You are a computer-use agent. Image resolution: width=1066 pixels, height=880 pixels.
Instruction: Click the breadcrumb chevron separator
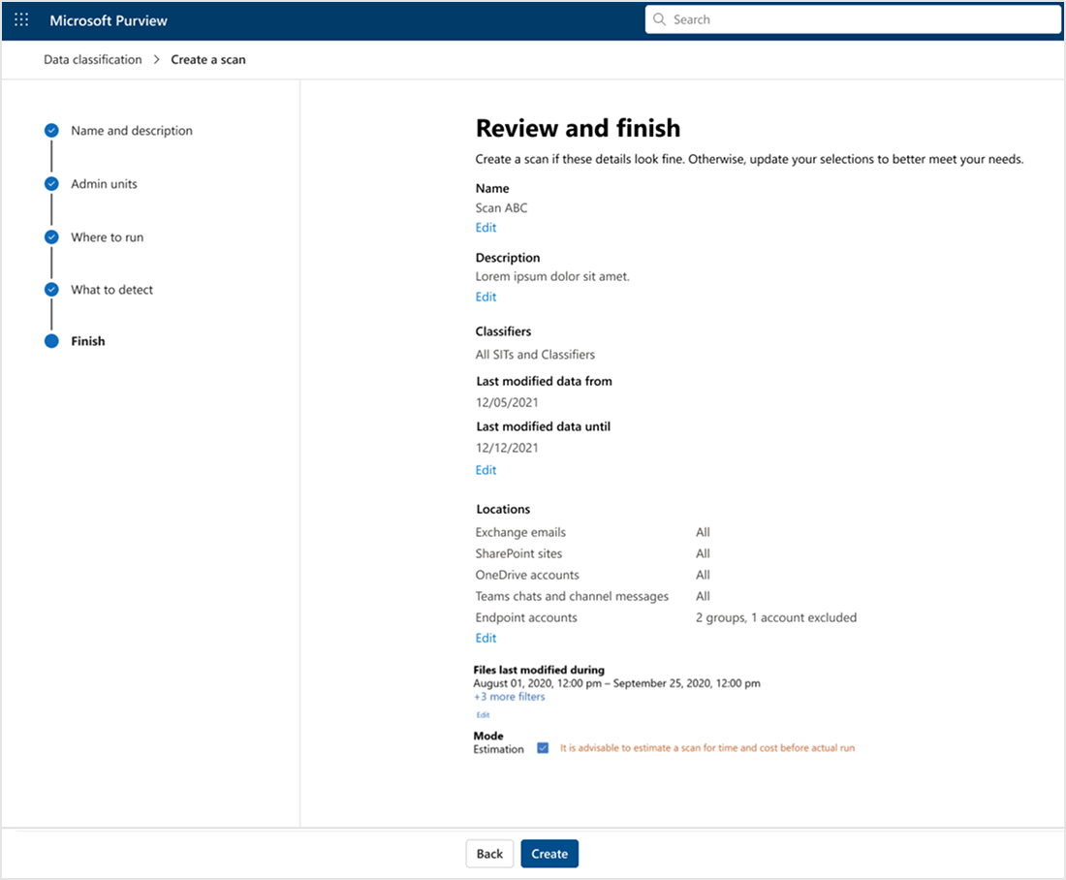156,60
